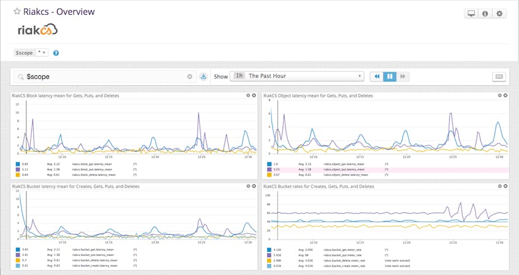This screenshot has width=519, height=275.
Task: Select highlighted riakcs.object_put.latency_mean legend text
Action: point(344,170)
